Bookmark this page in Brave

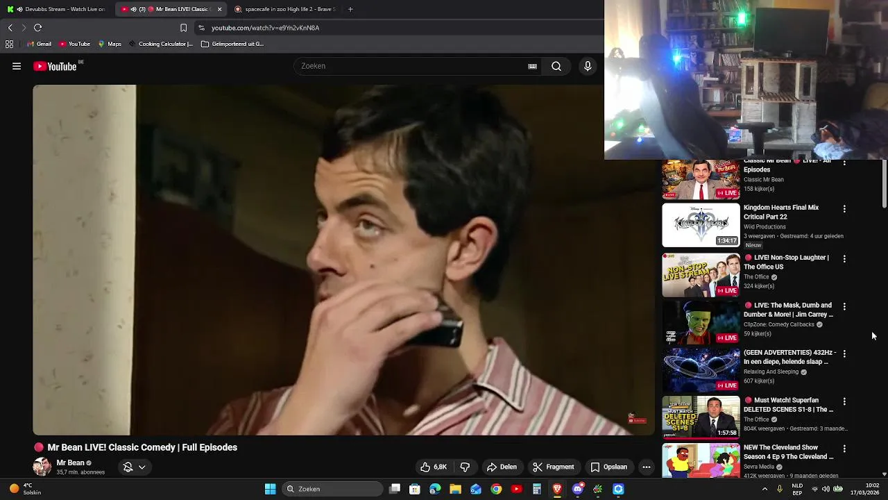tap(183, 28)
